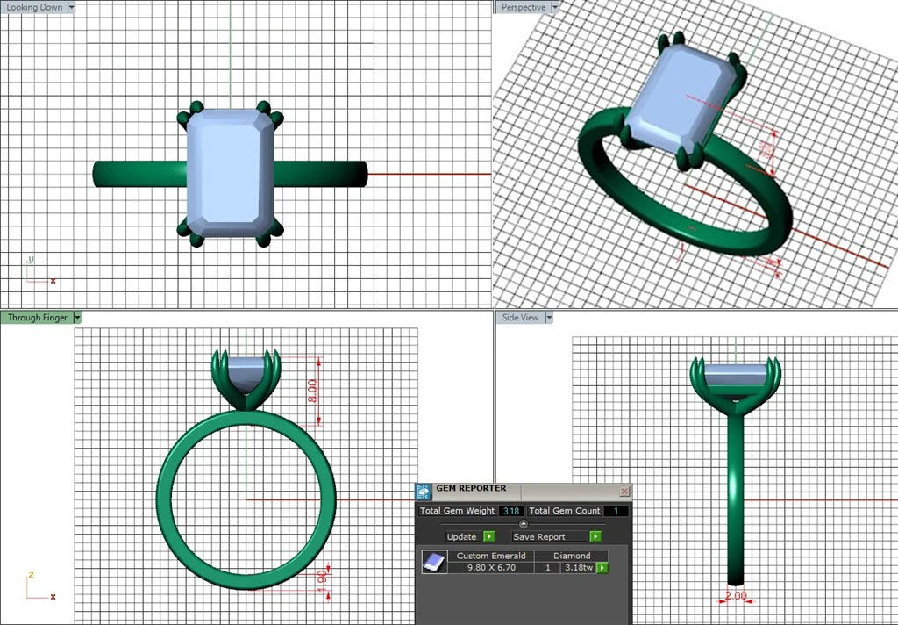
Task: Activate the Perspective viewport title
Action: tap(523, 7)
